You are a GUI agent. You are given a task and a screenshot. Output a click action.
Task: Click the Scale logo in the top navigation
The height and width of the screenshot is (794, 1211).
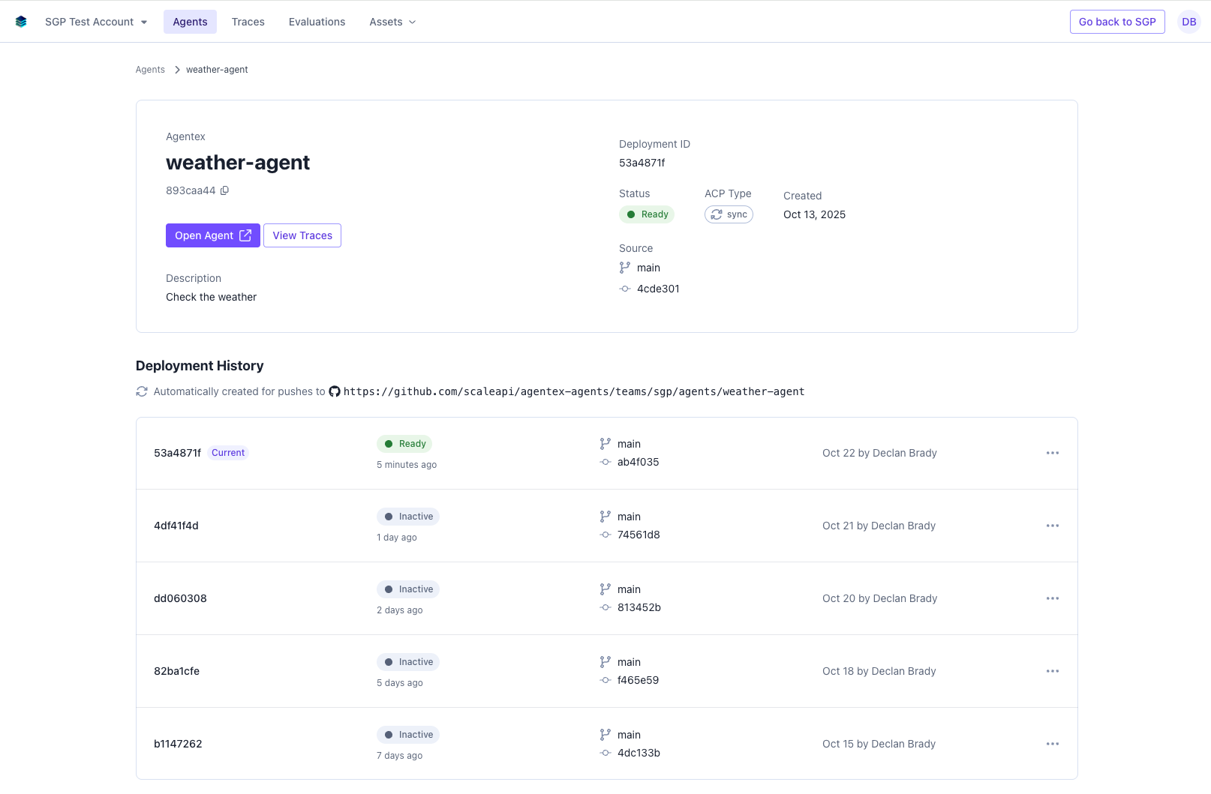pos(20,21)
